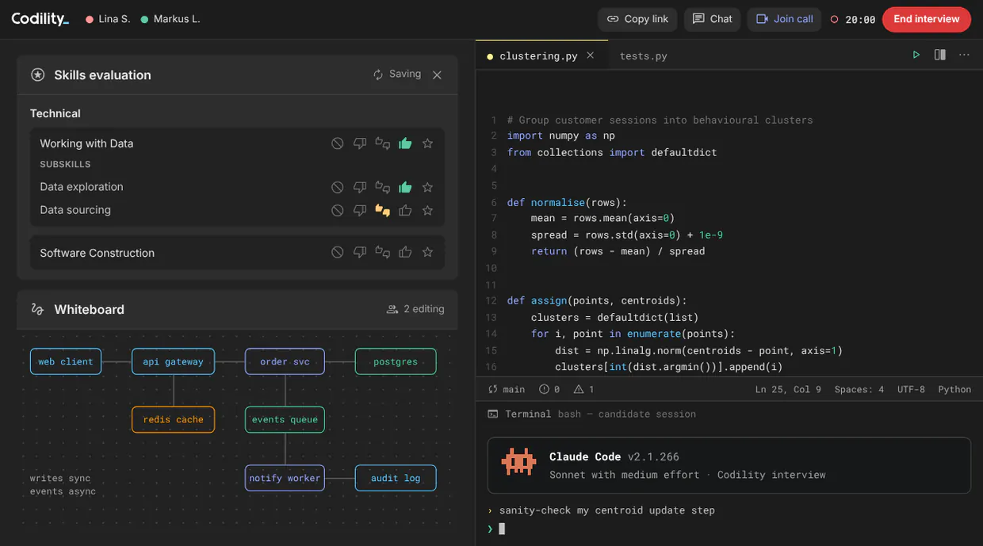Change the UTF-8 encoding setting
The width and height of the screenshot is (983, 546).
coord(911,389)
